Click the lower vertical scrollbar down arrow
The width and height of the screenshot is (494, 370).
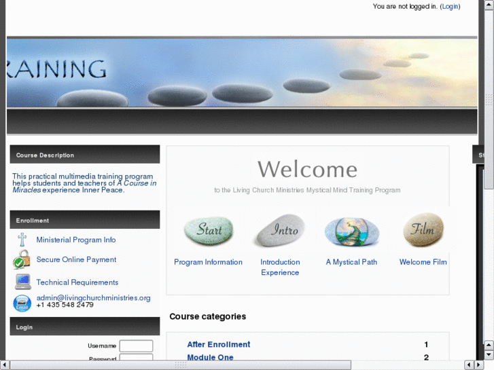489,355
